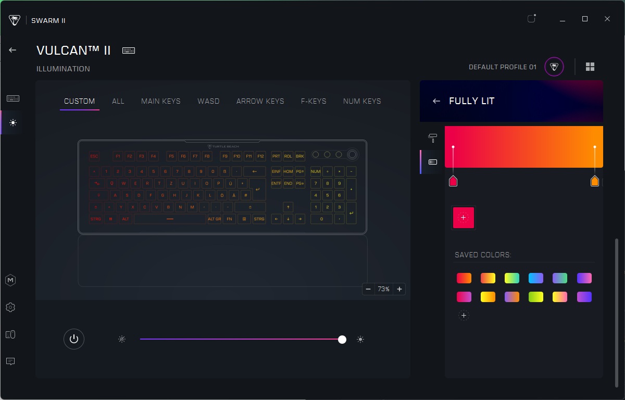Click the wrist rest outline below the keyboard
Viewport: 625px width, 400px height.
pos(222,261)
